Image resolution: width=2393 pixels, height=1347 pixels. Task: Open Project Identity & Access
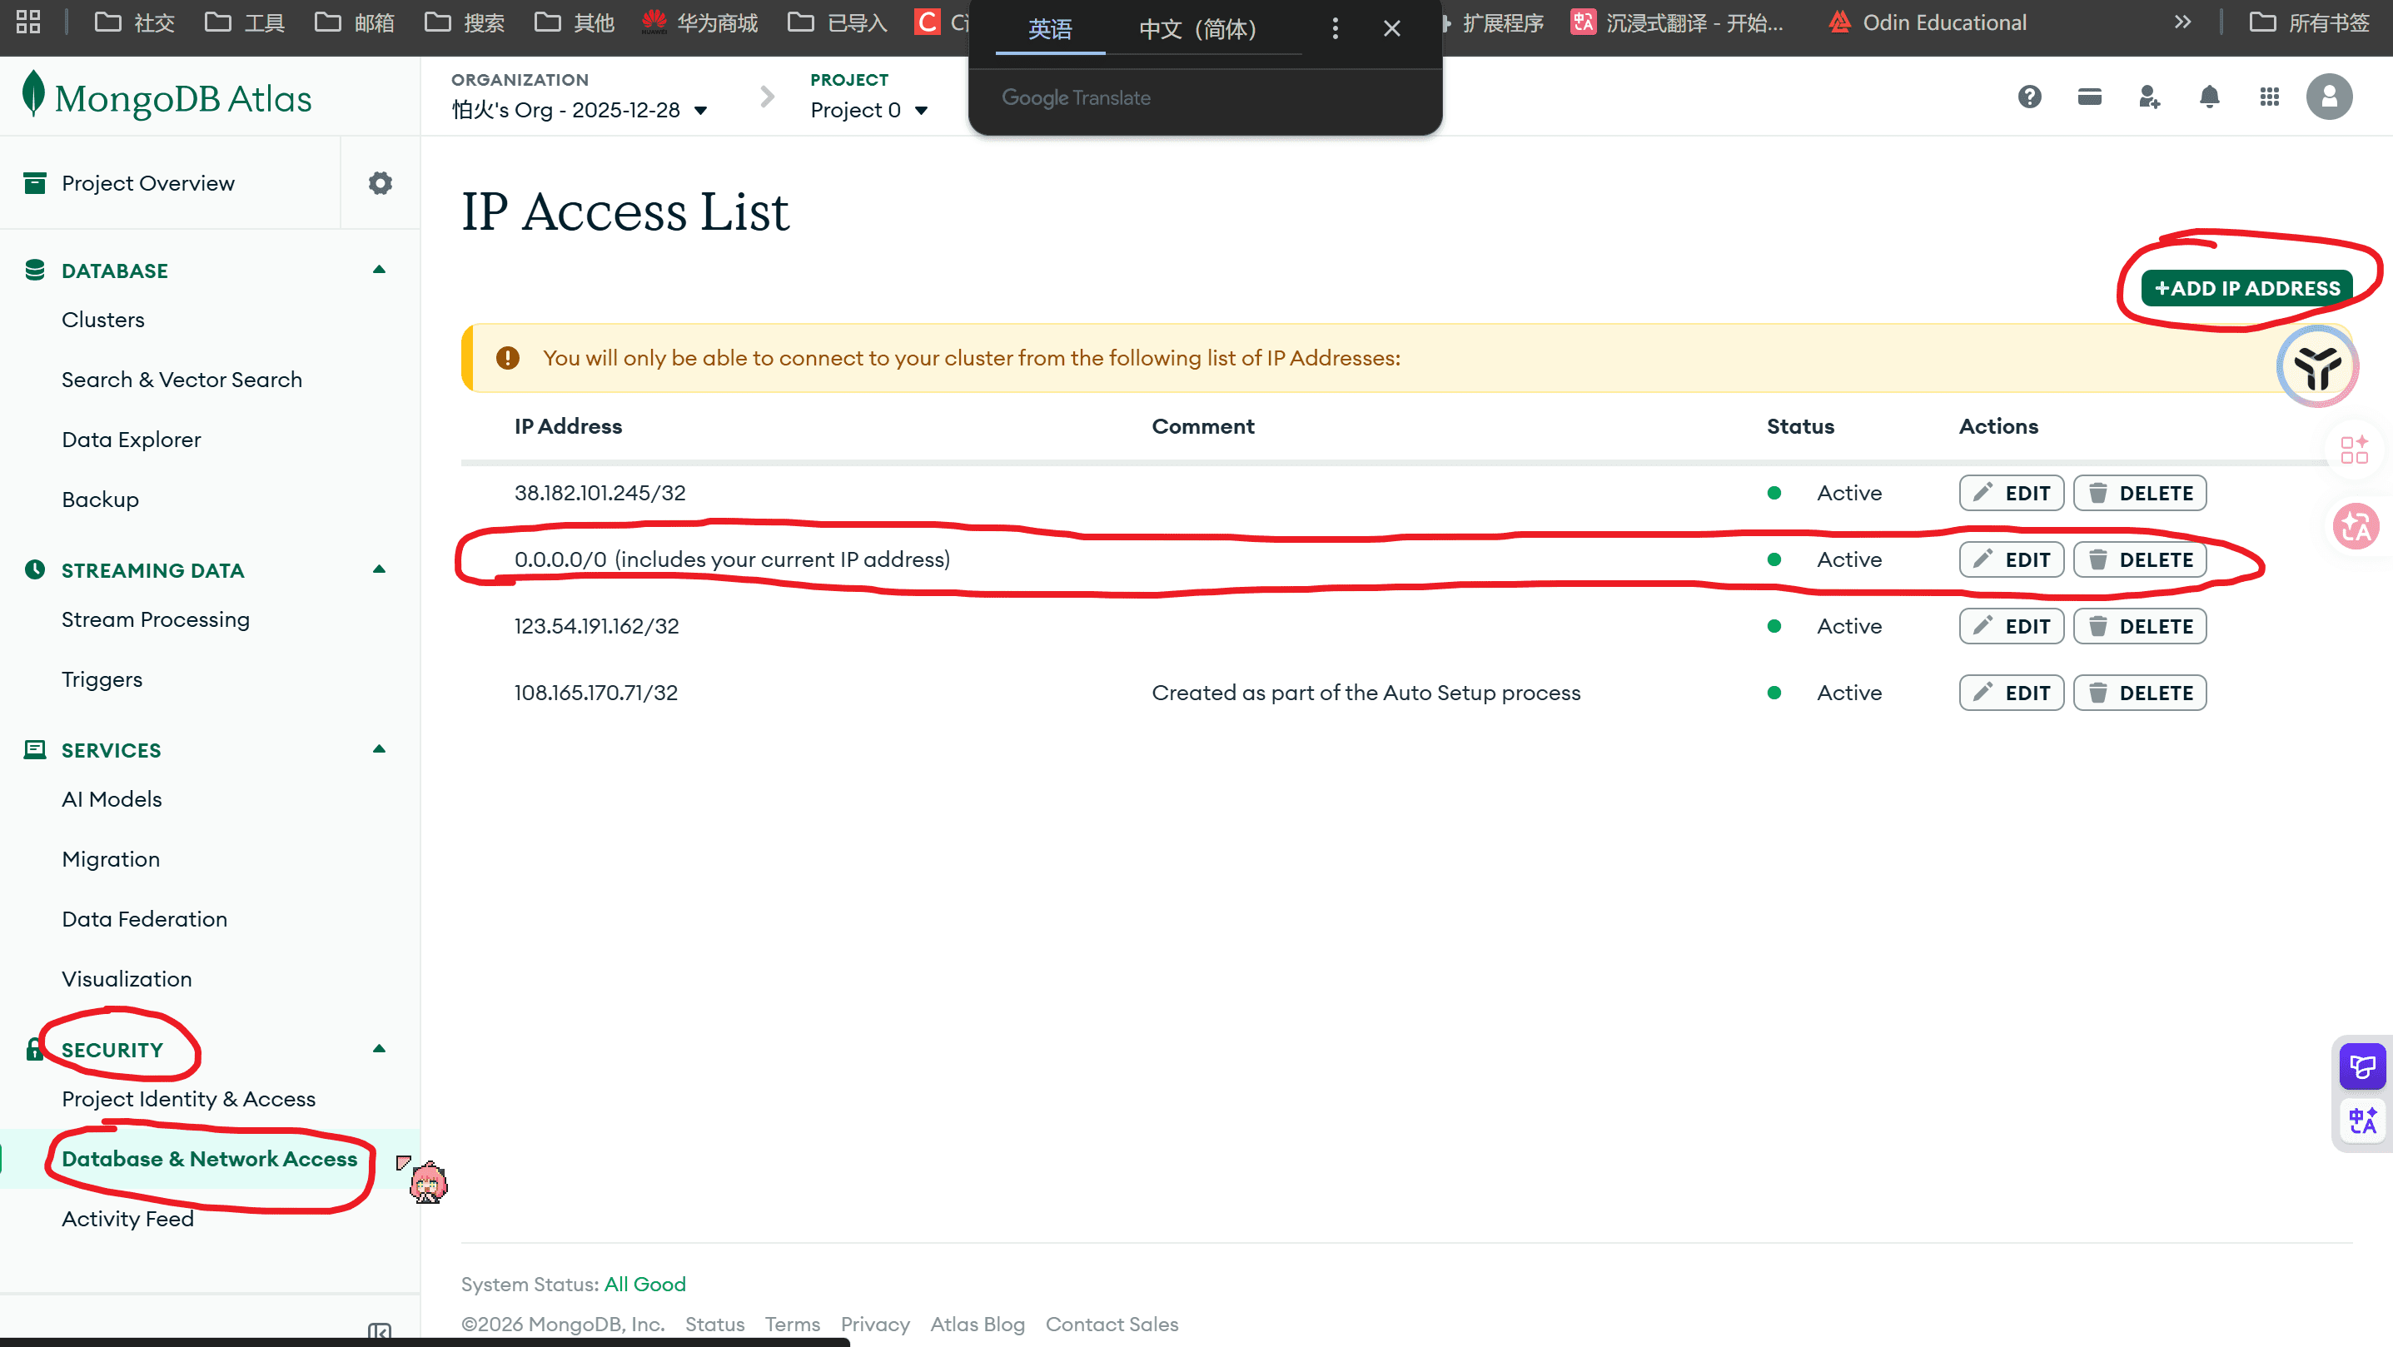188,1098
